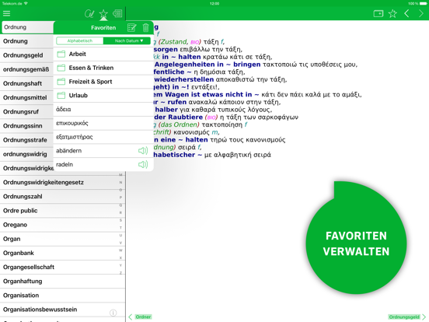The height and width of the screenshot is (322, 429).
Task: Select ordnungswidrig in word list
Action: (x=26, y=154)
